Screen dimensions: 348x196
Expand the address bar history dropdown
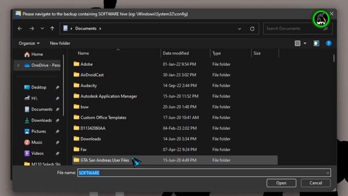(239, 29)
